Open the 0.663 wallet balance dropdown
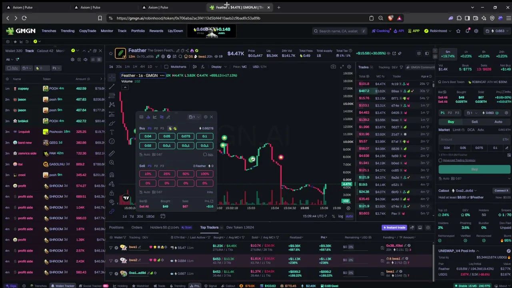Screen dimensions: 512x288 [497, 31]
